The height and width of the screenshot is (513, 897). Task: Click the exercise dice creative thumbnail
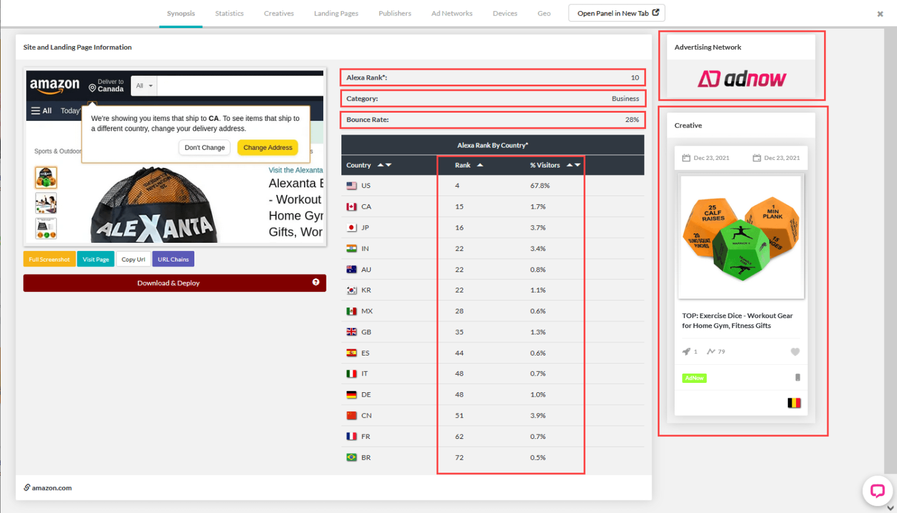pos(741,237)
